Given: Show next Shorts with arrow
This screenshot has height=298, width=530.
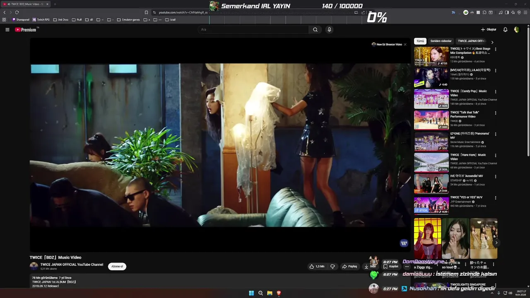Looking at the screenshot, I should point(496,243).
